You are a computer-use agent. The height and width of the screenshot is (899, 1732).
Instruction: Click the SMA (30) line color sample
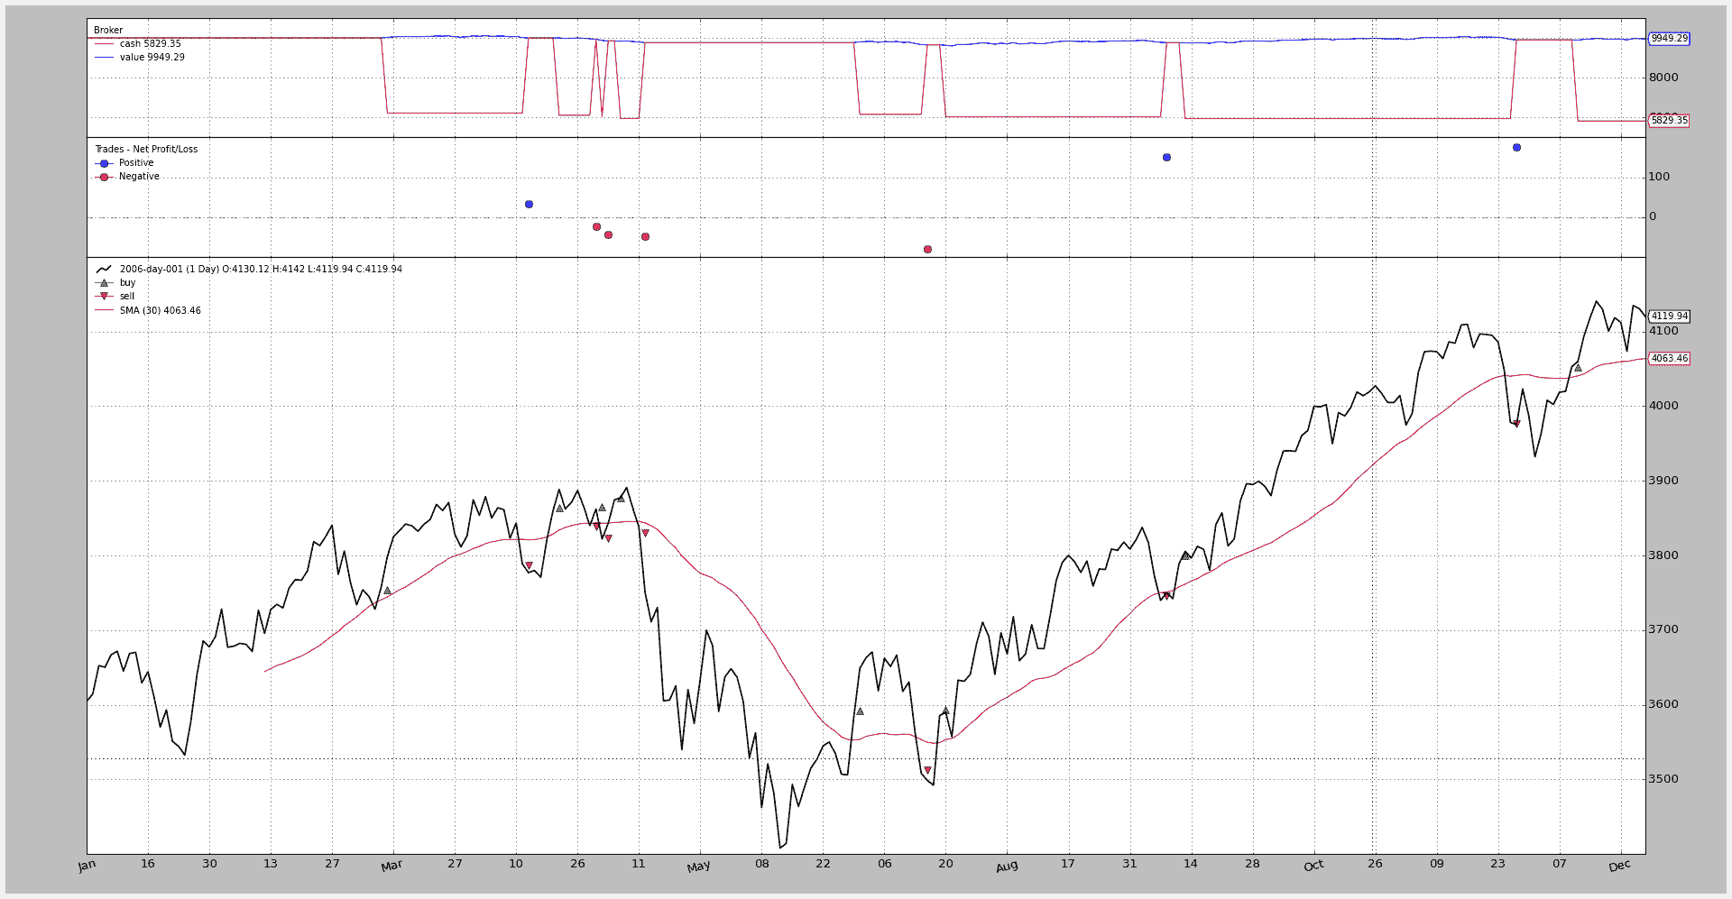[x=104, y=310]
